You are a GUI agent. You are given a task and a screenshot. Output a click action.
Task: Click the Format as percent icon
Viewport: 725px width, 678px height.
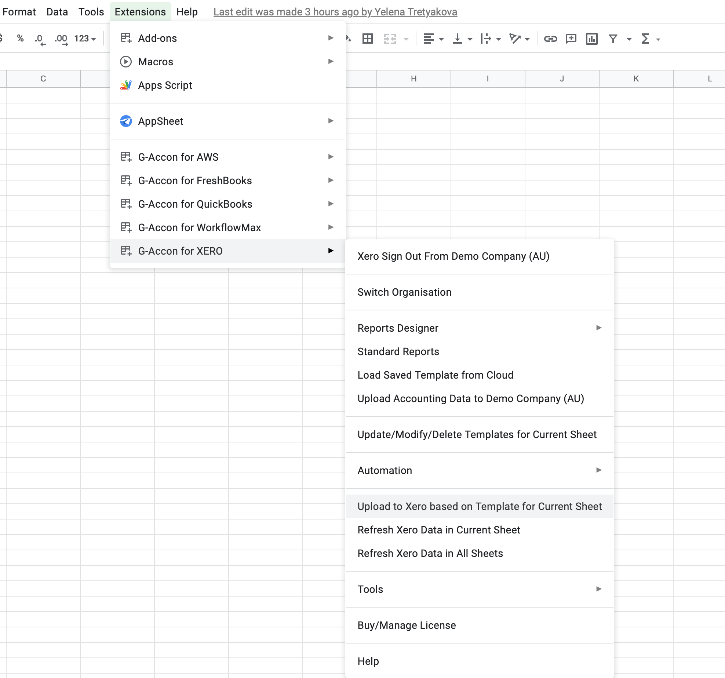(20, 39)
